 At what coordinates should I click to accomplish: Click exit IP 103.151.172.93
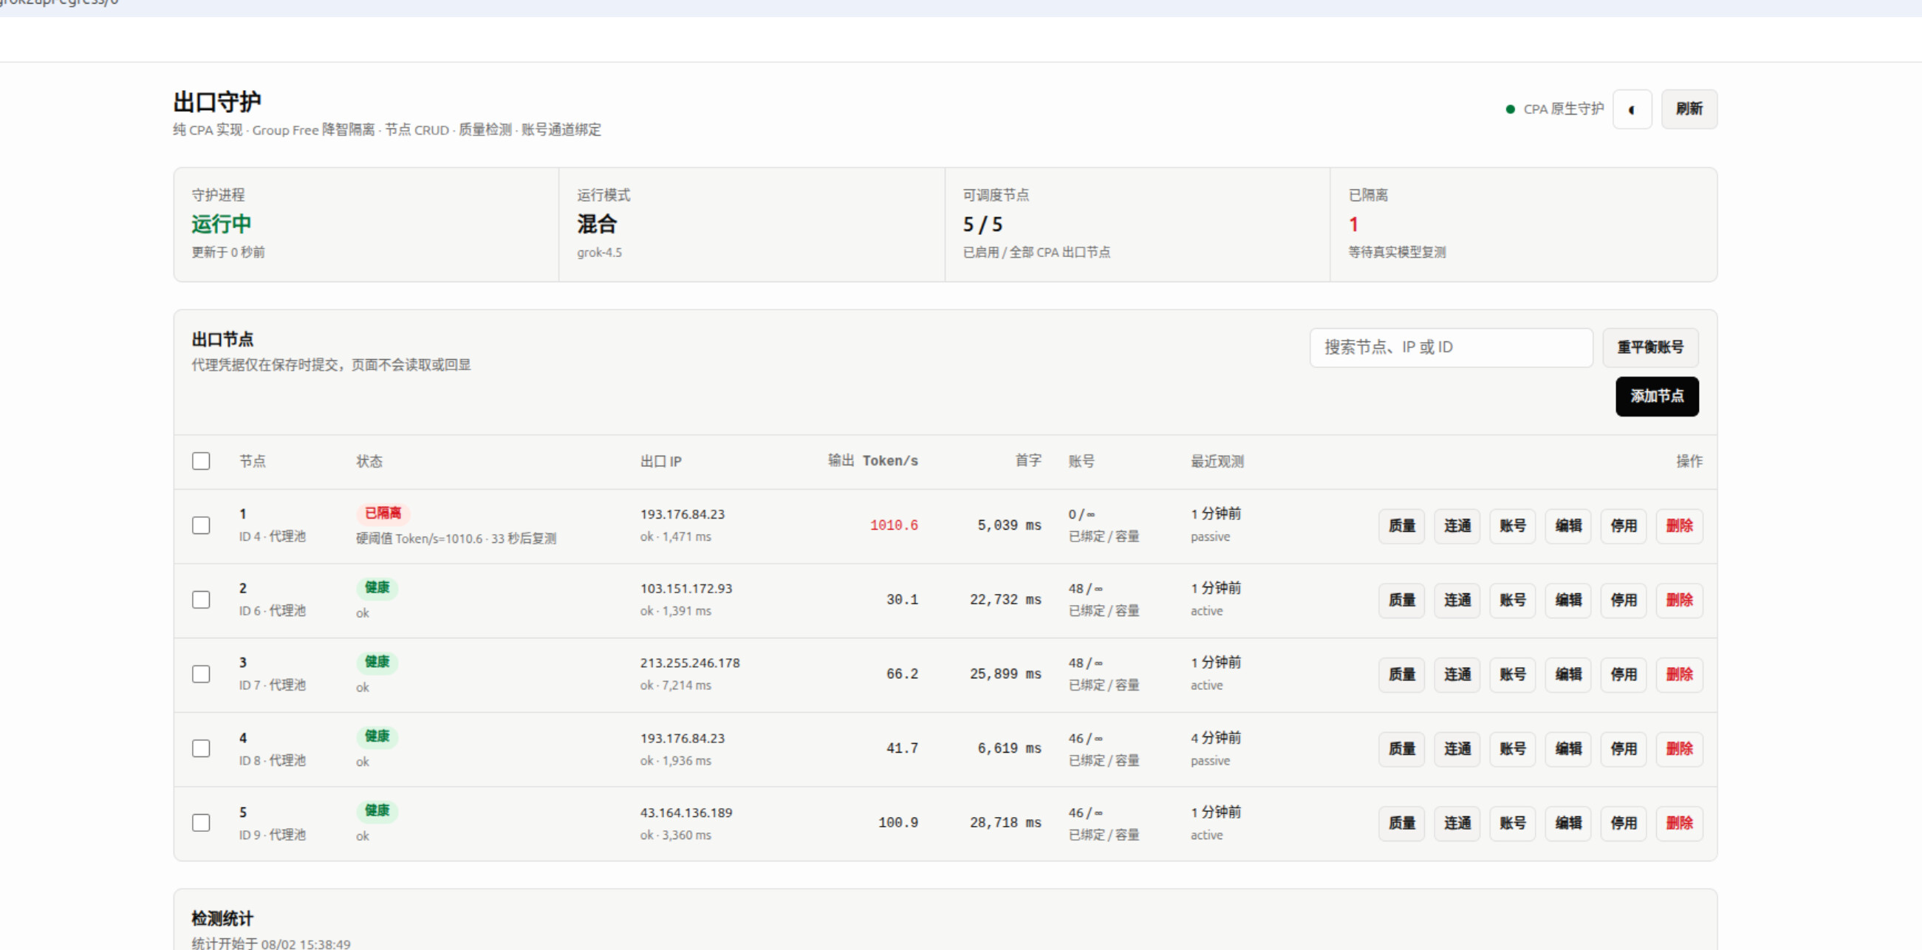(x=685, y=588)
